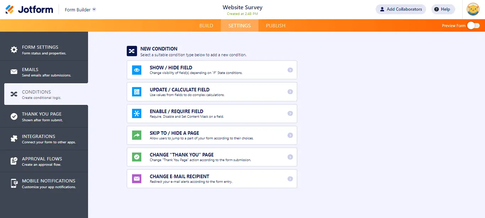Click the Emails envelope icon in sidebar
The height and width of the screenshot is (218, 485).
click(14, 72)
